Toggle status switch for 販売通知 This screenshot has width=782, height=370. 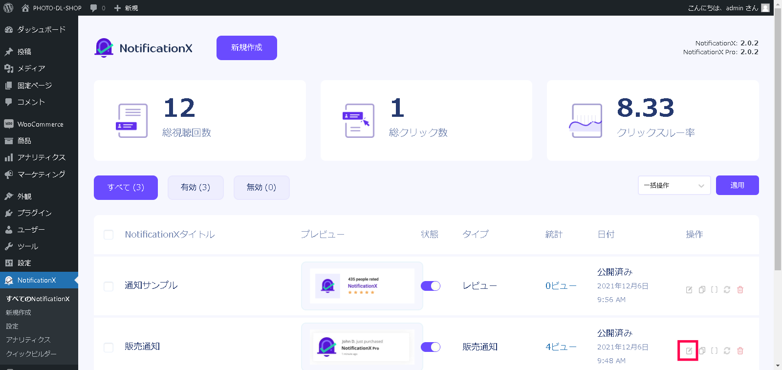431,347
